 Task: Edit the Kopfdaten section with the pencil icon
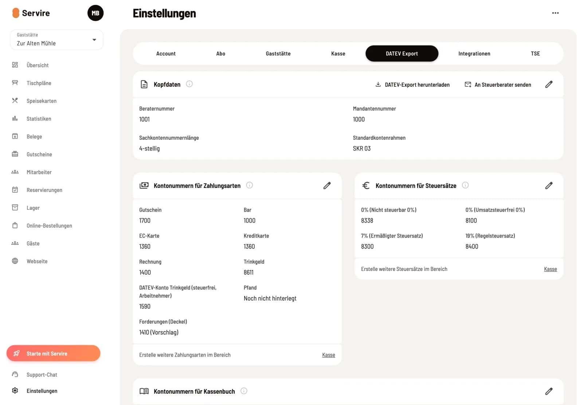pyautogui.click(x=549, y=84)
